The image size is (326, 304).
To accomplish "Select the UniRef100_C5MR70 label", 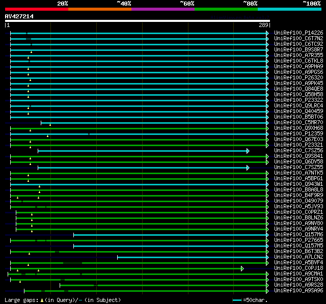I will 298,123.
